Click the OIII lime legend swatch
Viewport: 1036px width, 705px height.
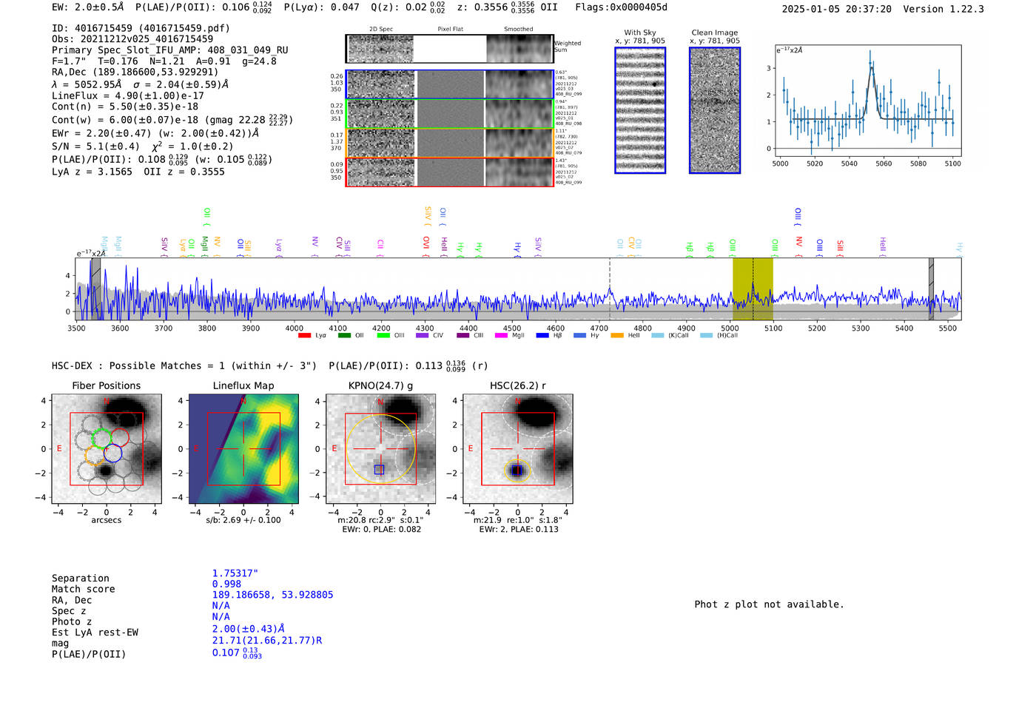tap(383, 336)
